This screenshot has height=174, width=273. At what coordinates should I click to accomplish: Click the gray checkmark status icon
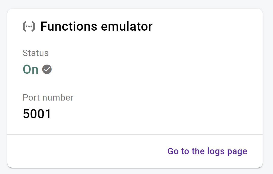(47, 69)
